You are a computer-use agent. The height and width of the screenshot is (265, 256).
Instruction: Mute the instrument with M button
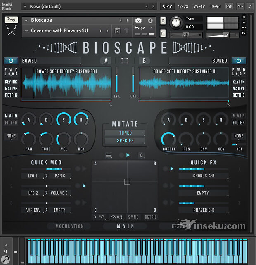(163, 33)
